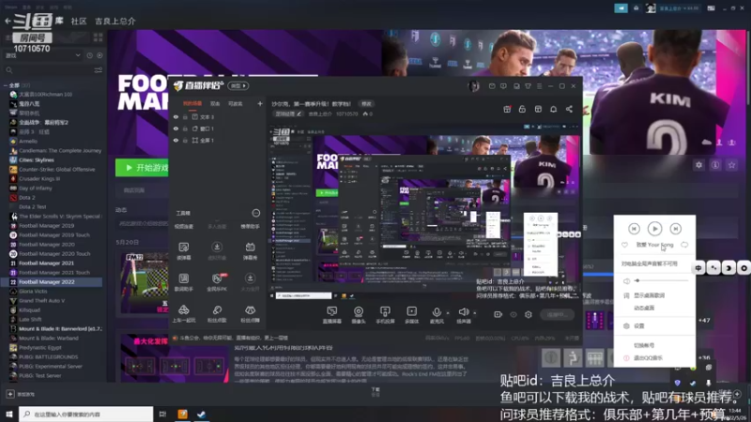751x422 pixels.
Task: Toggle visibility of 全屏 1 source
Action: click(x=176, y=140)
